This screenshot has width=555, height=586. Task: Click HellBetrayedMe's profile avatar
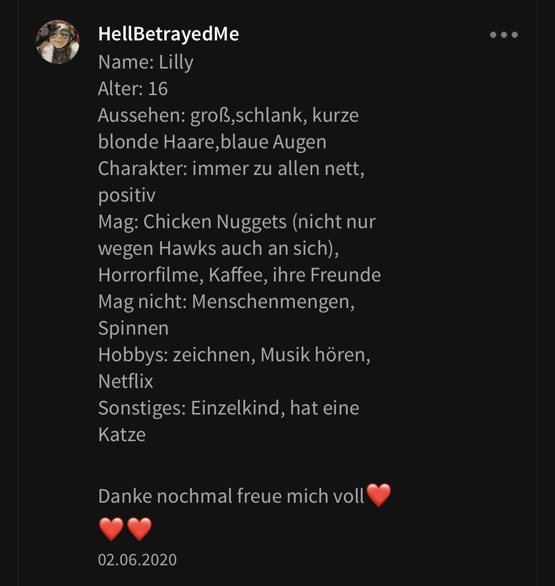pos(58,42)
